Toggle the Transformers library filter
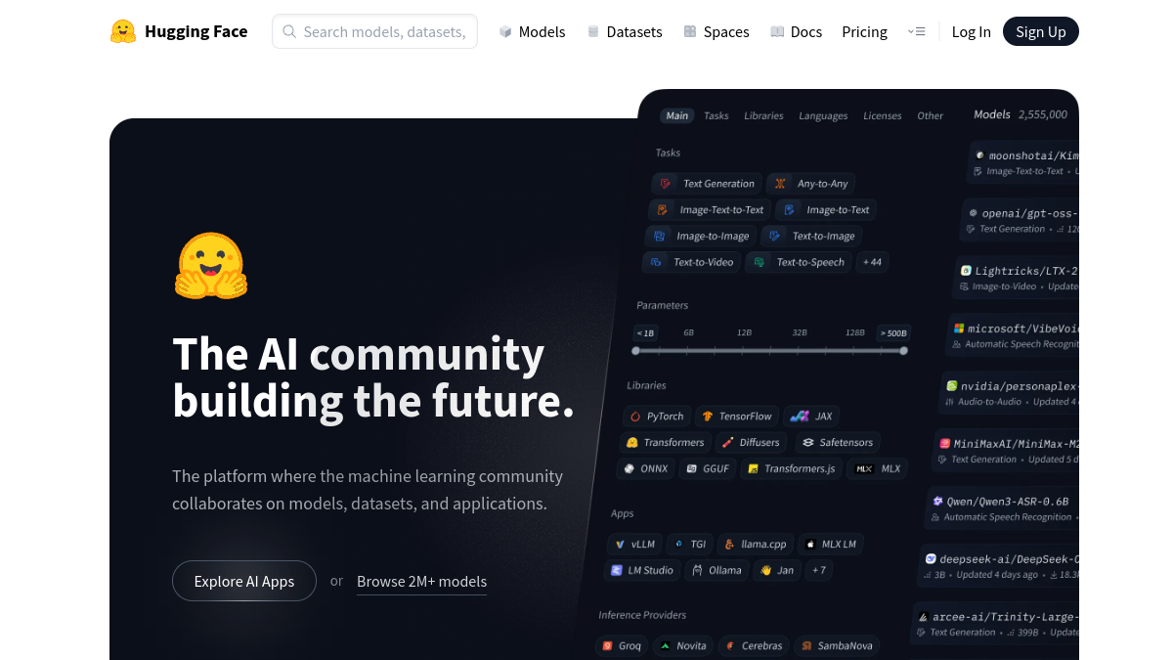This screenshot has width=1173, height=660. [665, 442]
